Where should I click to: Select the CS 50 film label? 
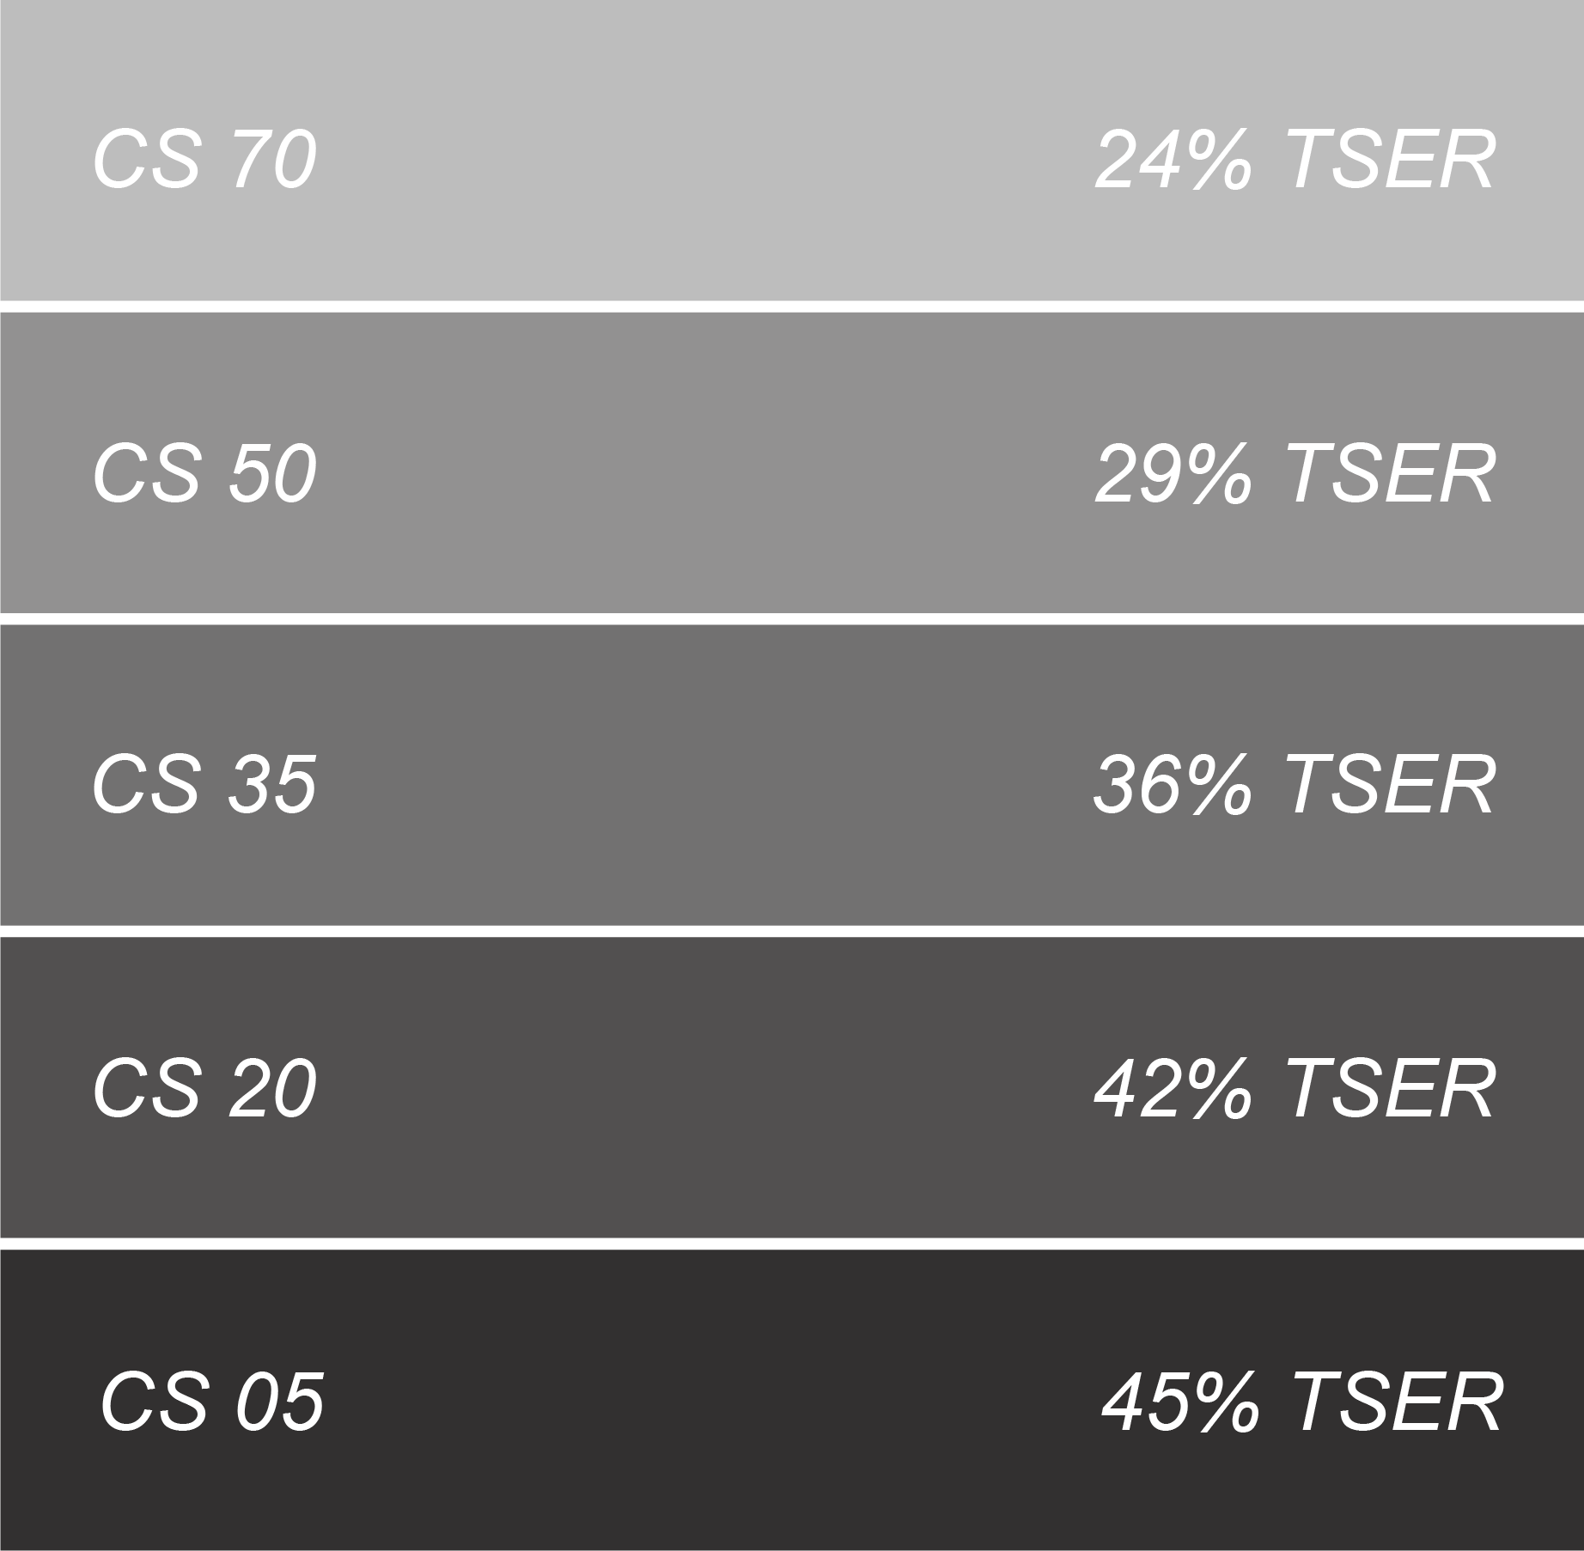click(204, 472)
